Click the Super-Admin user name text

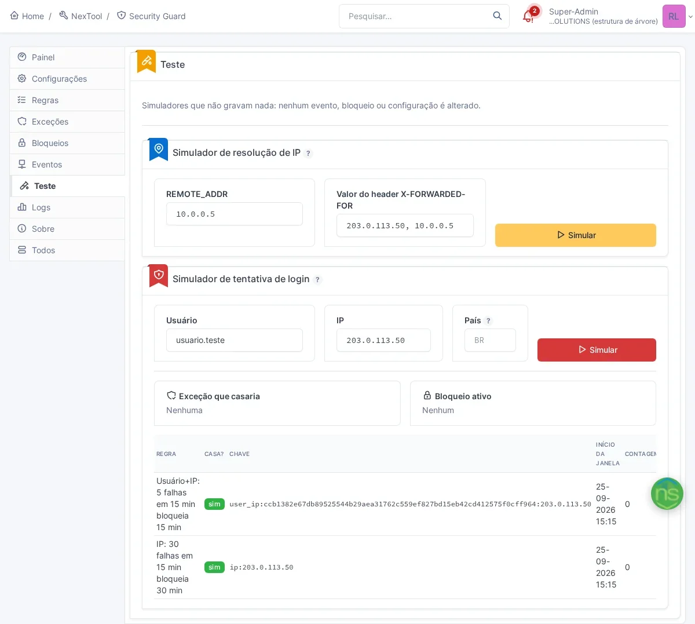573,12
